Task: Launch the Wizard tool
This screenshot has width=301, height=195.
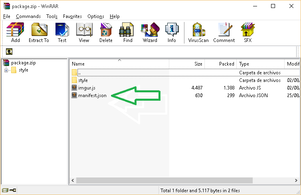Action: [150, 32]
